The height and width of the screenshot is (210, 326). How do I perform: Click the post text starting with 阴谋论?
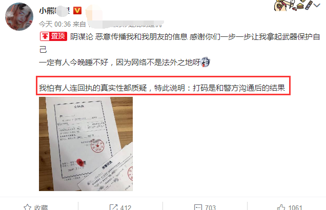179,43
